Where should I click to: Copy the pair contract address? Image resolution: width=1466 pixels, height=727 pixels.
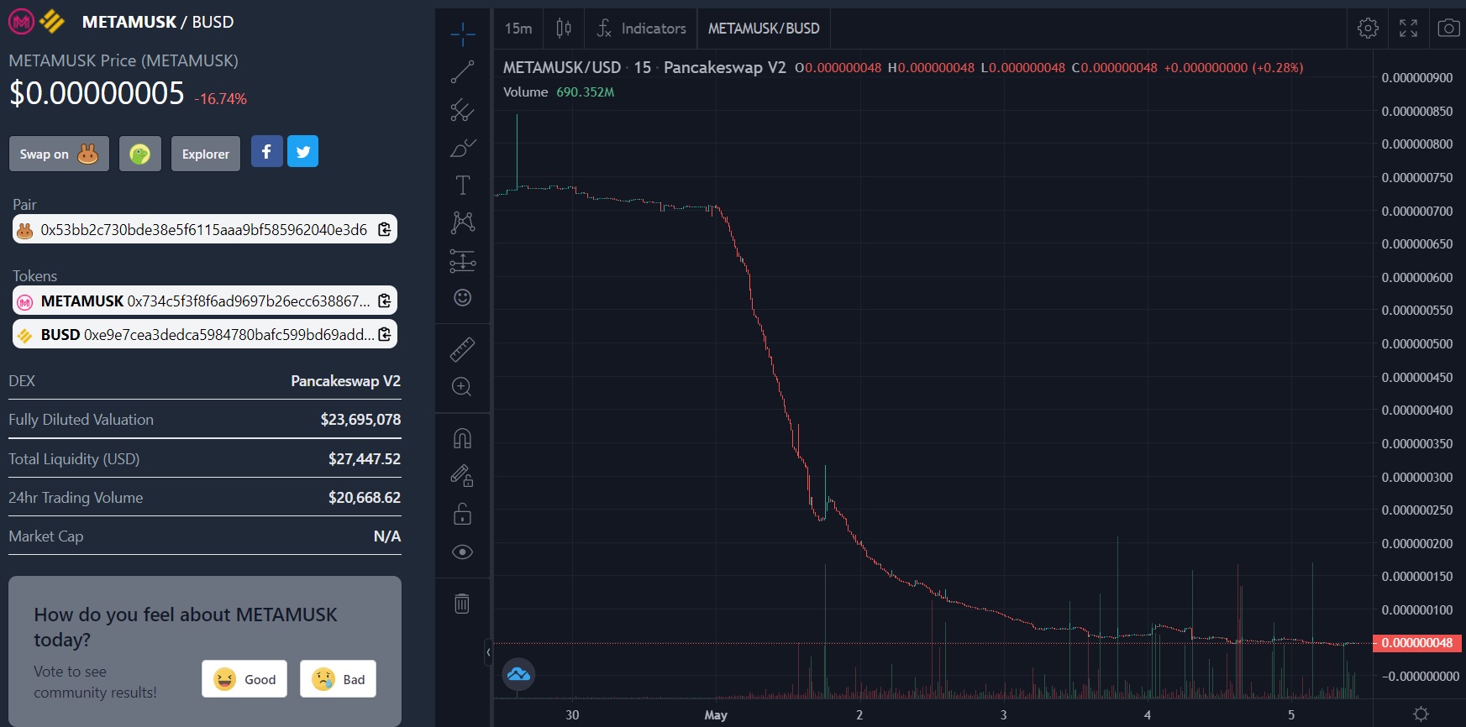click(x=385, y=229)
